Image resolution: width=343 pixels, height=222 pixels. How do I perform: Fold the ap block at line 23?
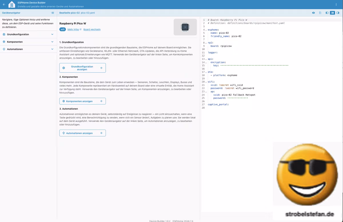click(x=206, y=92)
